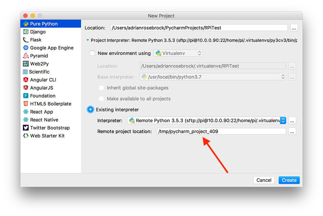323x216 pixels.
Task: Select Pure Python project type
Action: 51,24
